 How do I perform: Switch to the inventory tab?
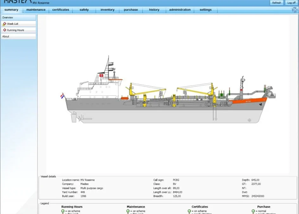coord(107,10)
